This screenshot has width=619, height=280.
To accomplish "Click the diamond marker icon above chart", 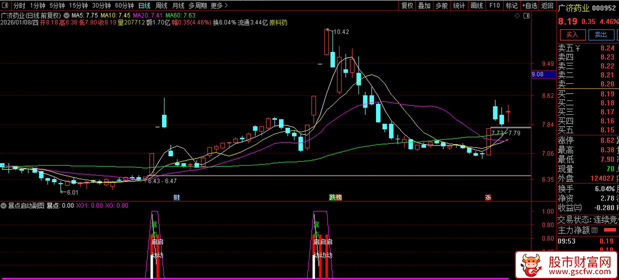I will click(x=517, y=16).
